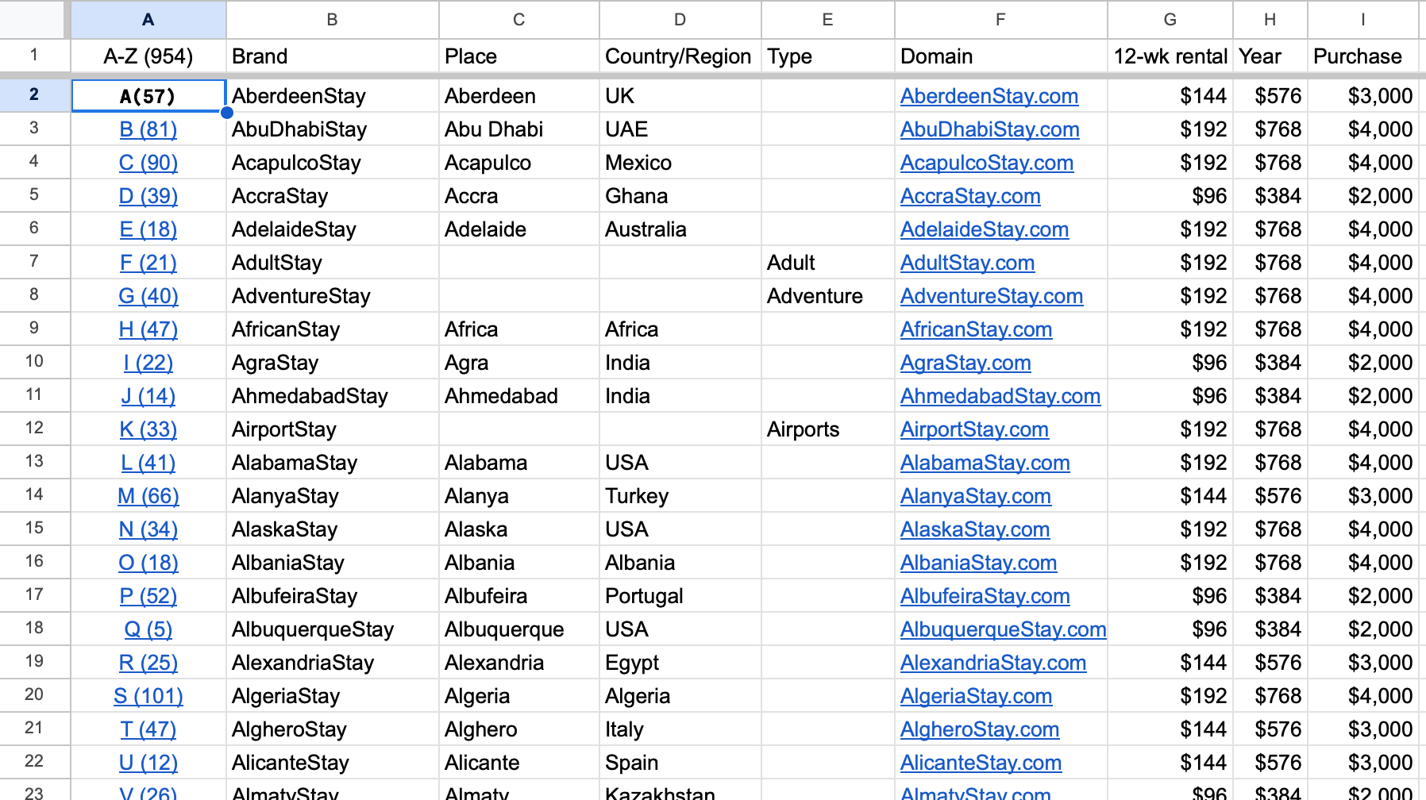The image size is (1426, 800).
Task: Click the Adventure type cell
Action: pos(827,296)
